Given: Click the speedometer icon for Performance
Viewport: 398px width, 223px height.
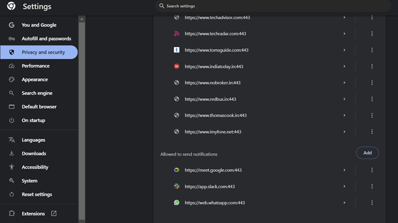Looking at the screenshot, I should (11, 66).
